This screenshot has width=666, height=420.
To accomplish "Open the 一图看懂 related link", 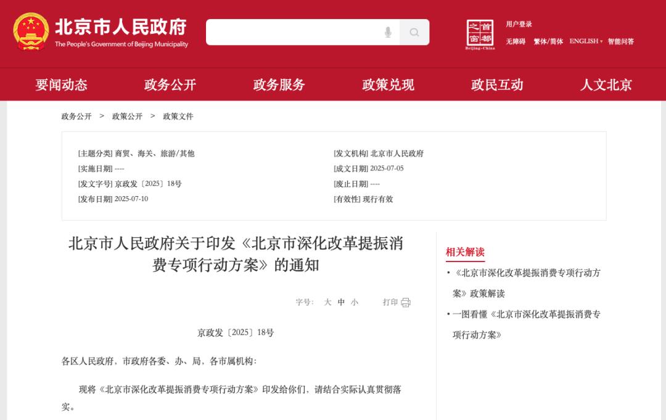I will 527,324.
